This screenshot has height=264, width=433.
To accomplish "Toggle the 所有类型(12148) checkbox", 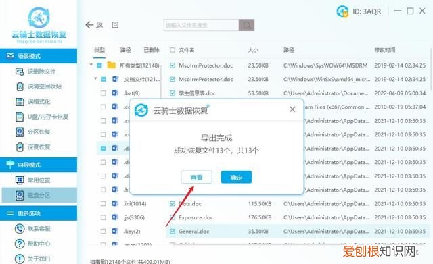I will [99, 65].
